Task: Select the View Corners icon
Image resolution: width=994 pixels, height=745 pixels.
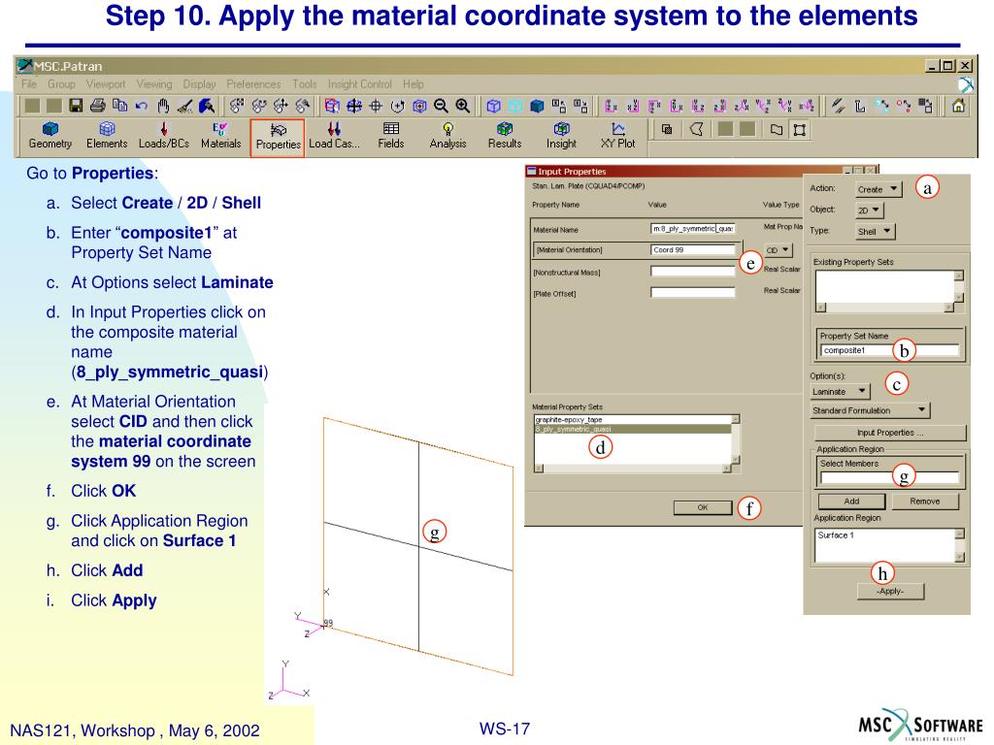Action: [x=332, y=106]
